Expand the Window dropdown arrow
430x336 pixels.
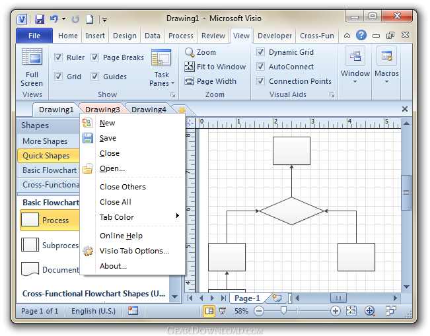pos(355,82)
